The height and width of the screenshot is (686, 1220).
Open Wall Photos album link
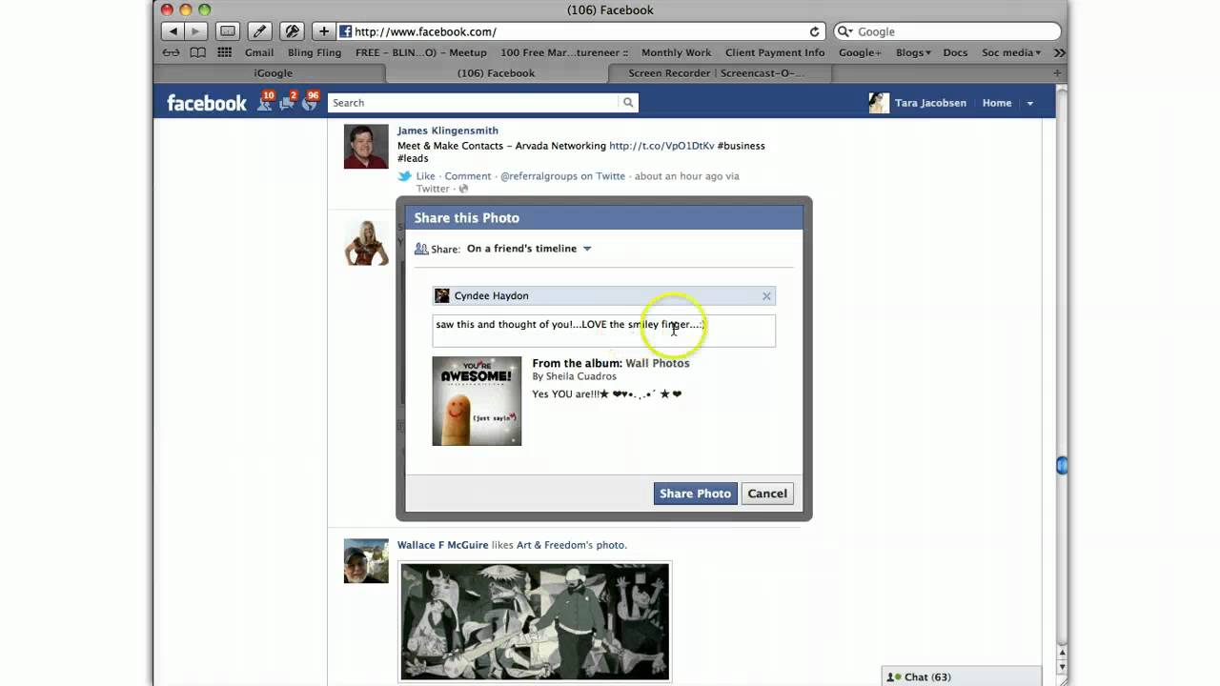(x=658, y=363)
